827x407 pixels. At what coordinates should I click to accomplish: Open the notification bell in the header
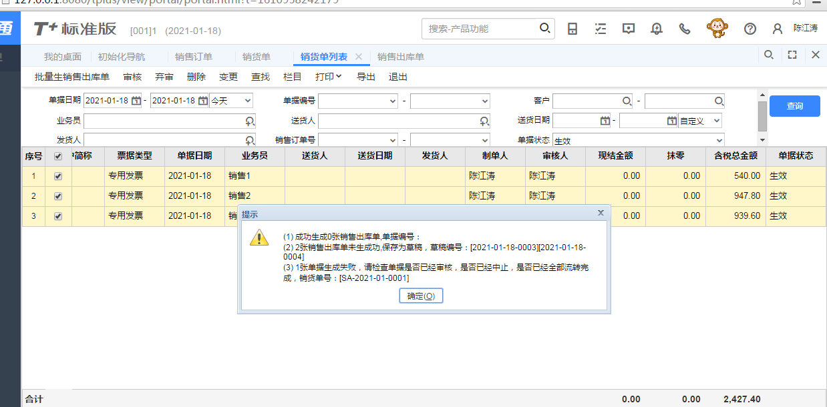pyautogui.click(x=657, y=29)
